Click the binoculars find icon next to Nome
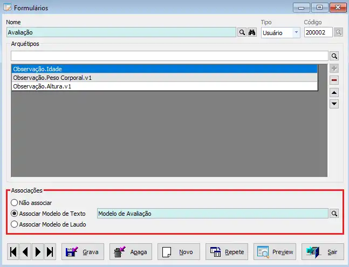This screenshot has height=267, width=349. [252, 32]
